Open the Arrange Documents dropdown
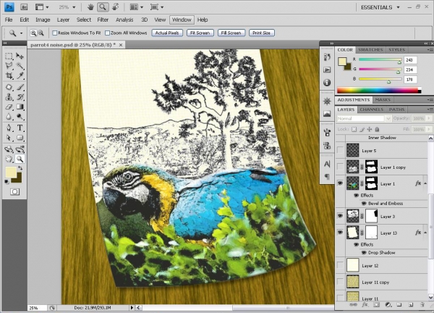434x313 pixels. tap(137, 7)
